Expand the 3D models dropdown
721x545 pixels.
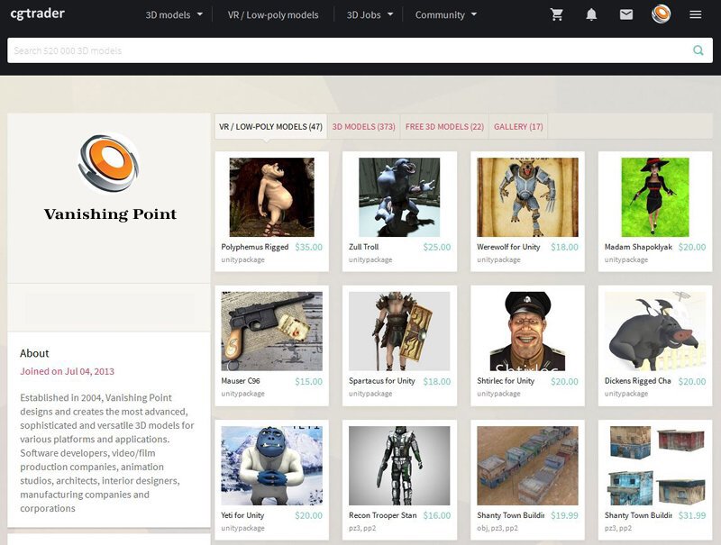[x=174, y=14]
